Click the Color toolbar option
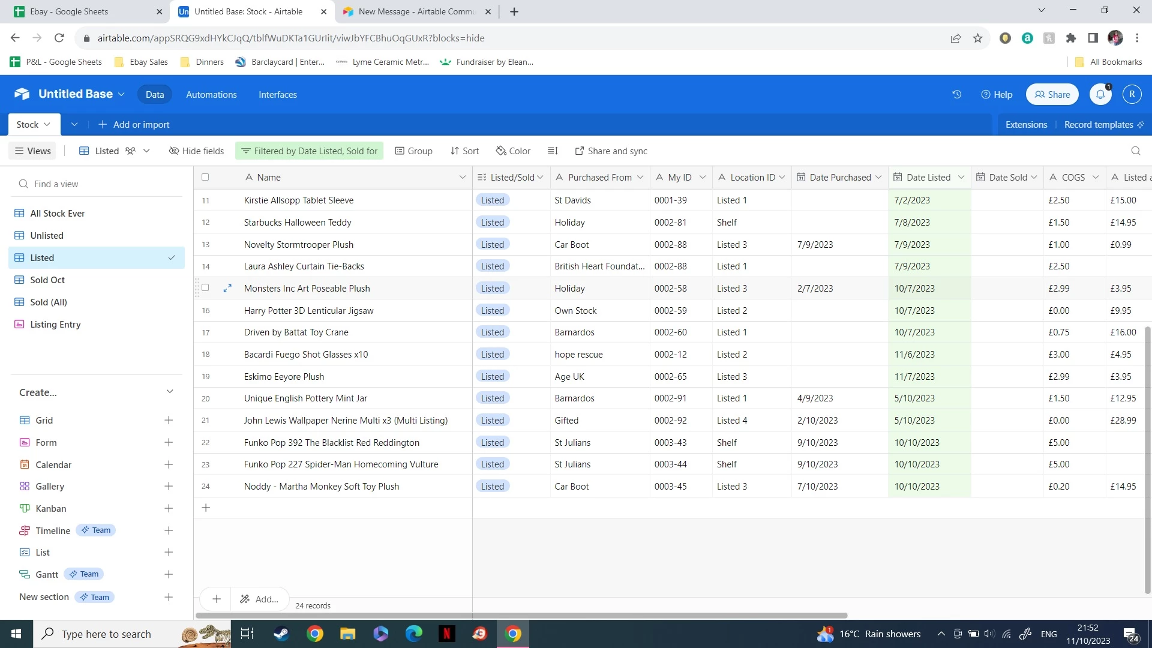The width and height of the screenshot is (1152, 648). (513, 151)
